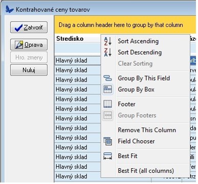Select the Footer menu entry
Image resolution: width=198 pixels, height=184 pixels.
(x=145, y=104)
